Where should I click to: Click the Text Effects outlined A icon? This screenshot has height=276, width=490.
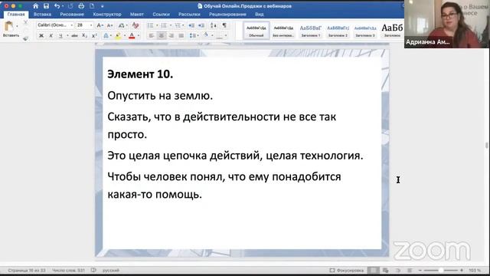pos(106,36)
